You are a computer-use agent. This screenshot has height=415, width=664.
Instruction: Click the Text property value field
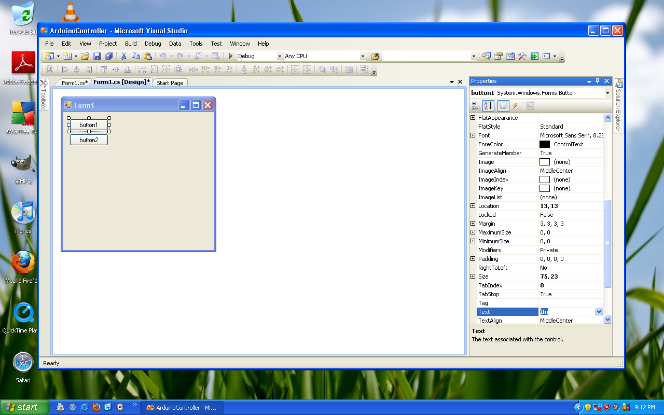(566, 312)
